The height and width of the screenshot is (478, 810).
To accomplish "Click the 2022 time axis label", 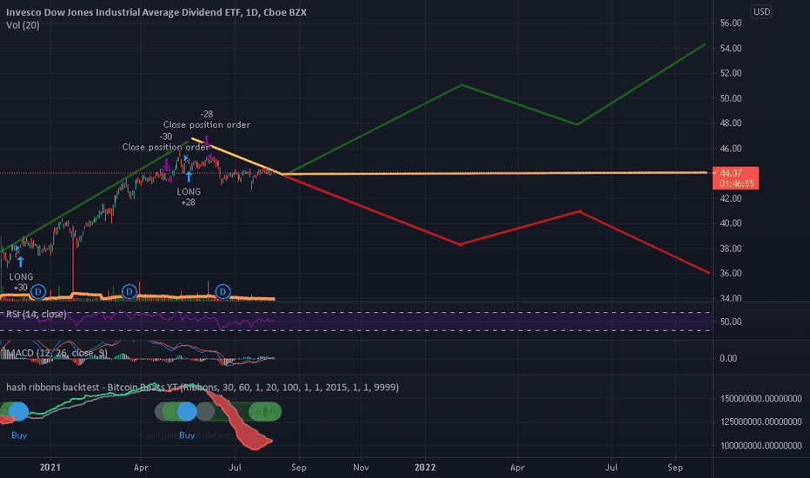I will coord(425,468).
